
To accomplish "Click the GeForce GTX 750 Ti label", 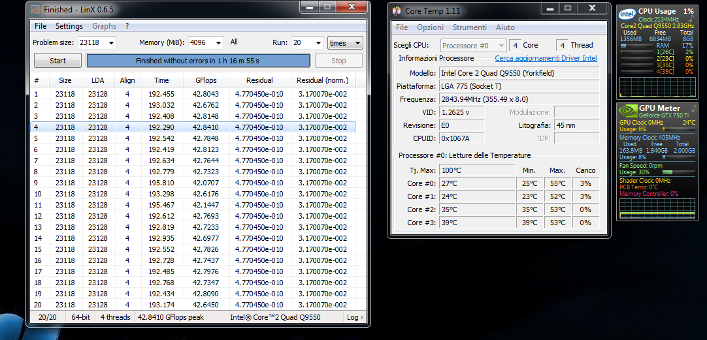I will coord(663,116).
